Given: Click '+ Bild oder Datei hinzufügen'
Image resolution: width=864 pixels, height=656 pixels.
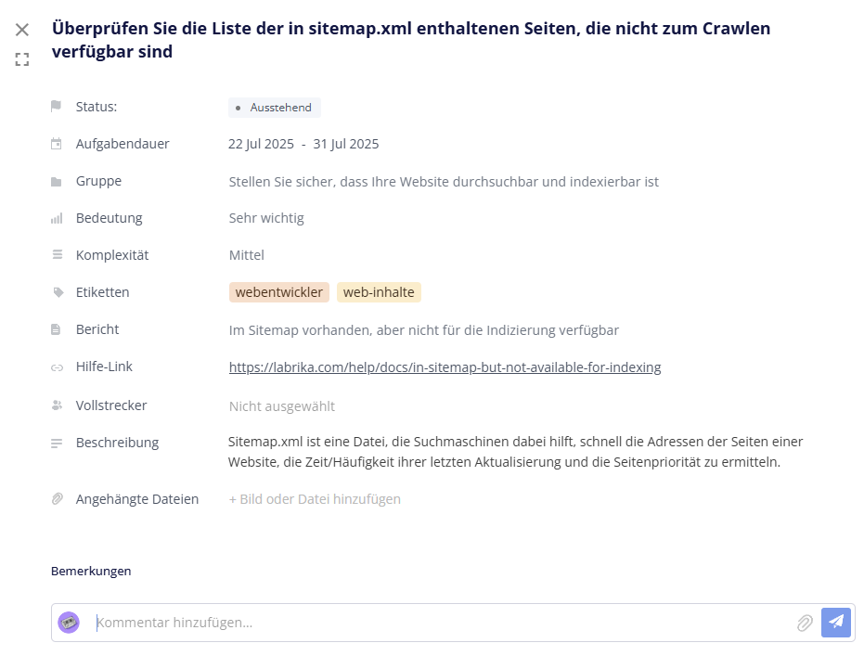Looking at the screenshot, I should coord(315,499).
